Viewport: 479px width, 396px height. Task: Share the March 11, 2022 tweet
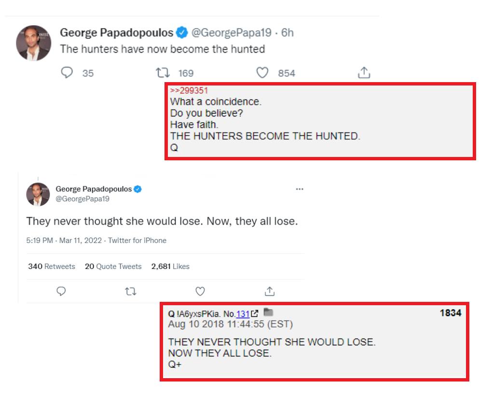coord(270,291)
